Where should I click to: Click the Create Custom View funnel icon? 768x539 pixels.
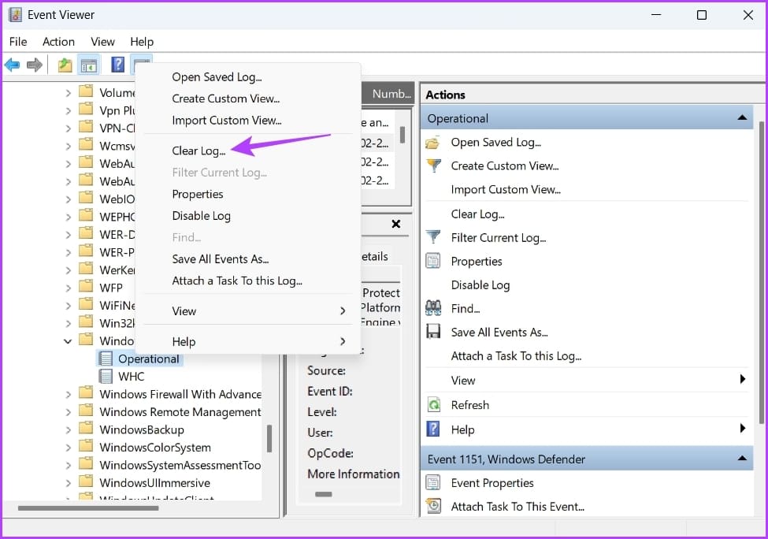coord(433,165)
